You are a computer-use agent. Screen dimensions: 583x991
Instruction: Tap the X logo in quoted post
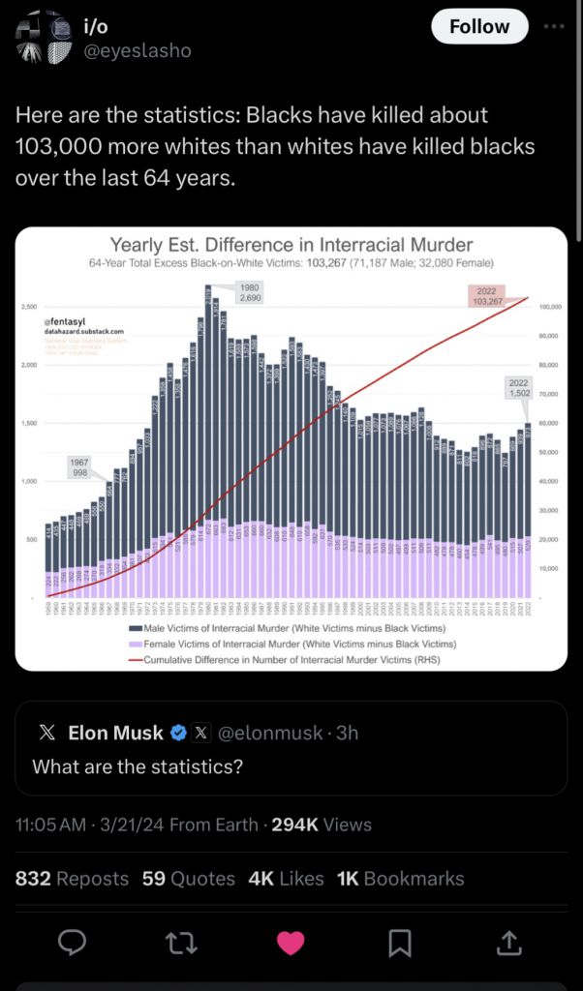tap(46, 733)
